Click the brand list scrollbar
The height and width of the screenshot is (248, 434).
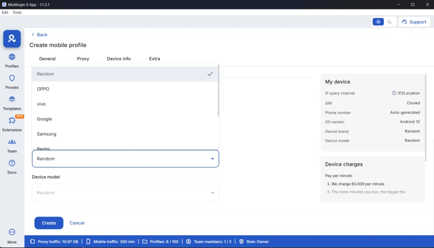(x=218, y=90)
